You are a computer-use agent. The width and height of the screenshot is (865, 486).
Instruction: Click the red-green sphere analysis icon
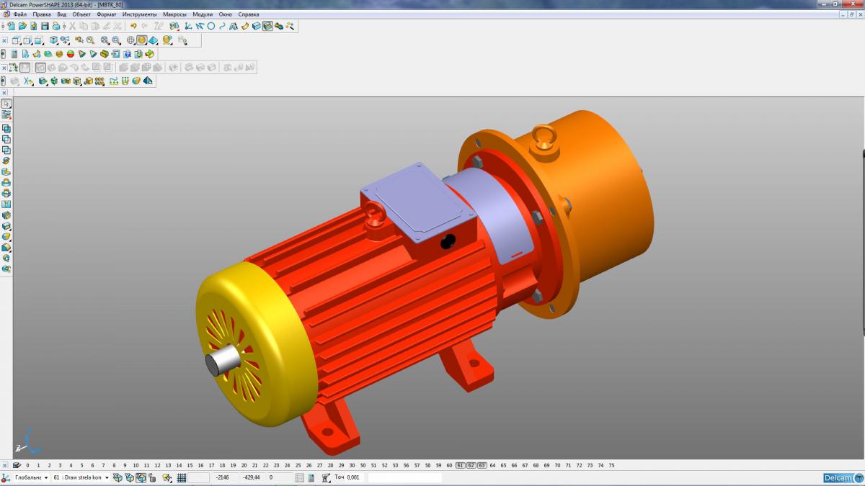click(71, 54)
